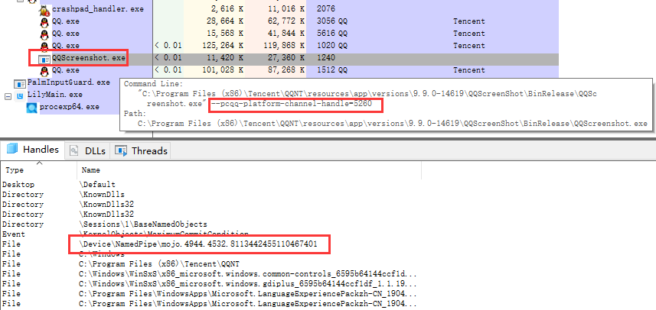Viewport: 656px width, 310px height.
Task: Select the QQ.exe process with PID 1020
Action: pyautogui.click(x=66, y=46)
